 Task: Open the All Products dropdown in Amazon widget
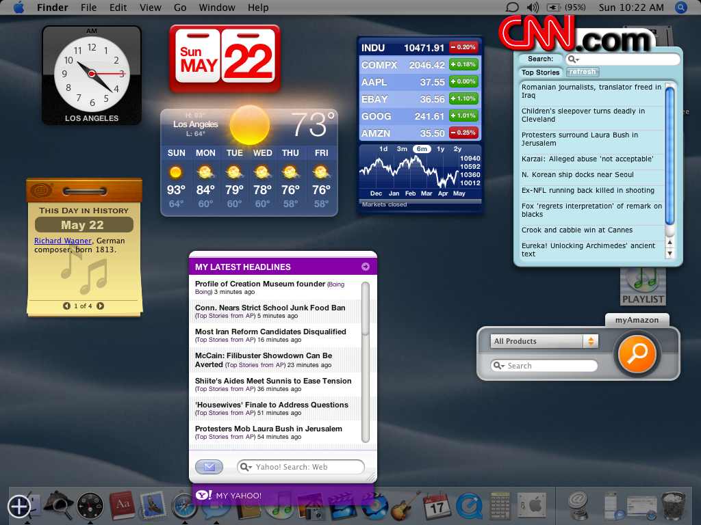coord(544,341)
